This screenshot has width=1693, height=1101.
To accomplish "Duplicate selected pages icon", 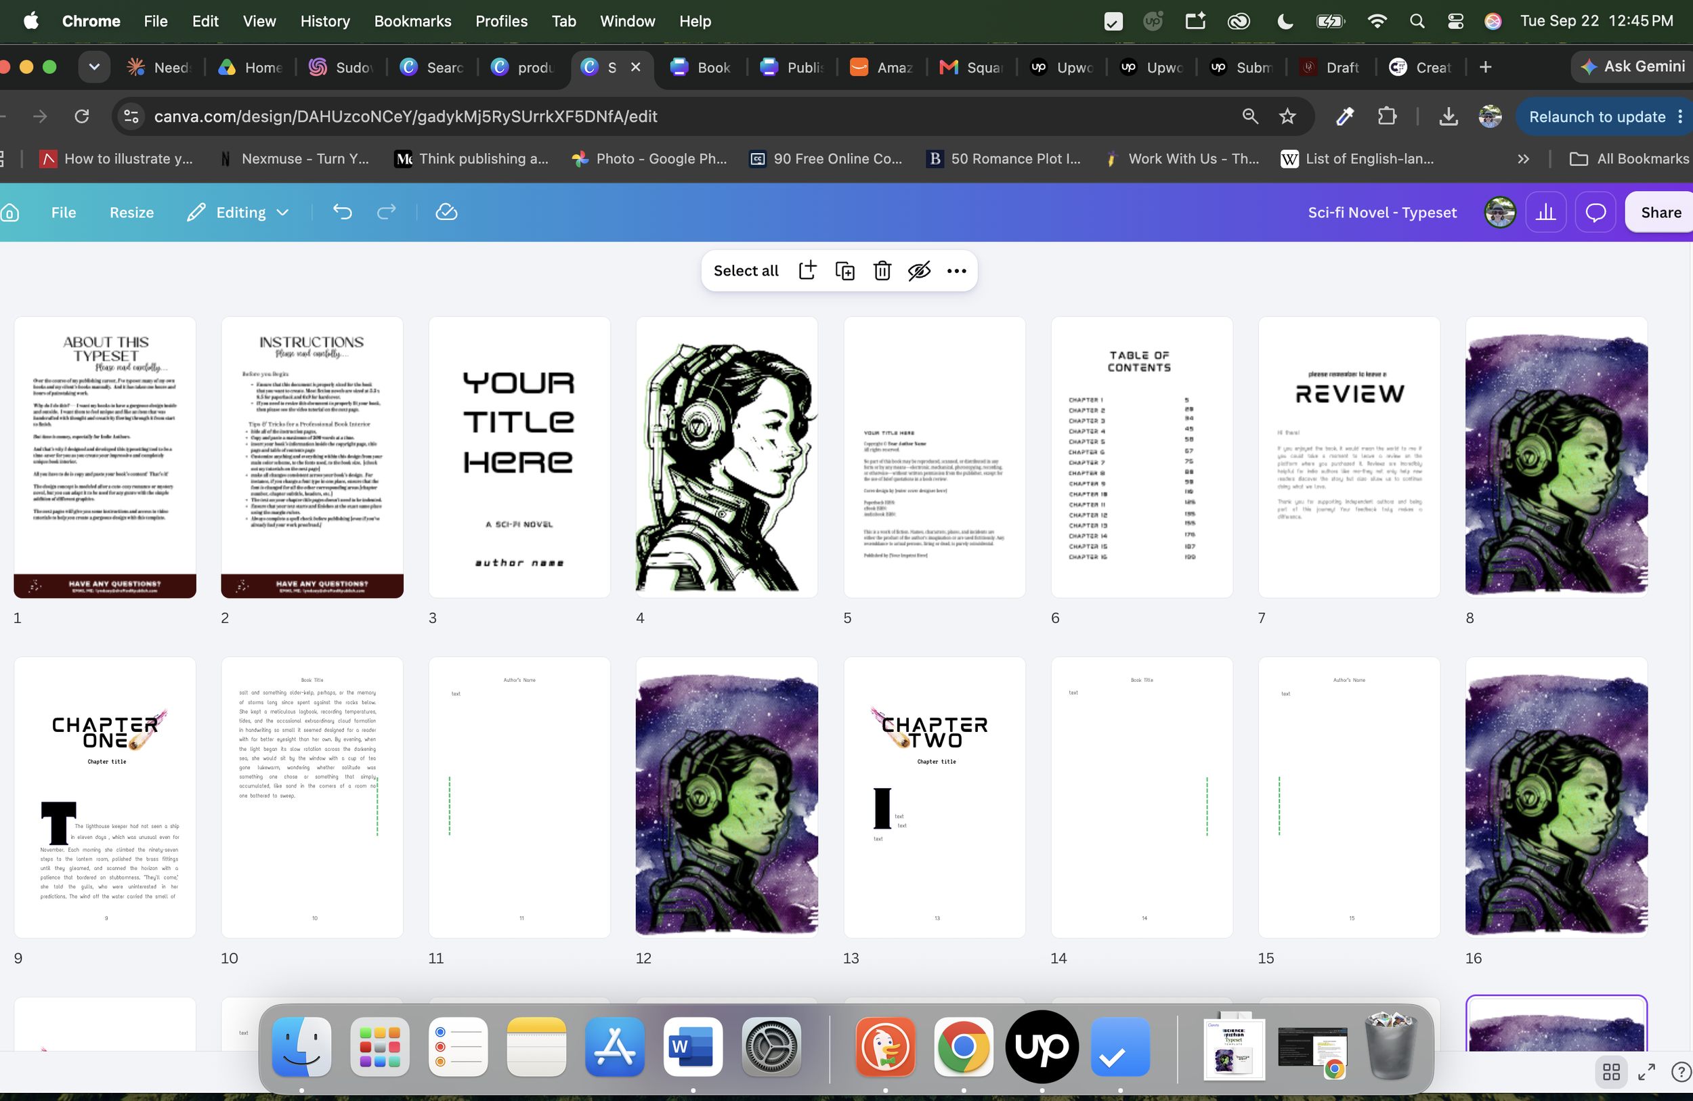I will 844,270.
